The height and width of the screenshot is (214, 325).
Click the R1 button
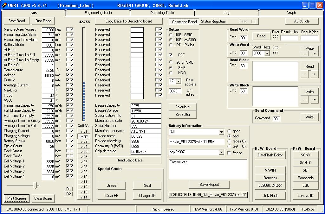(x=68, y=189)
